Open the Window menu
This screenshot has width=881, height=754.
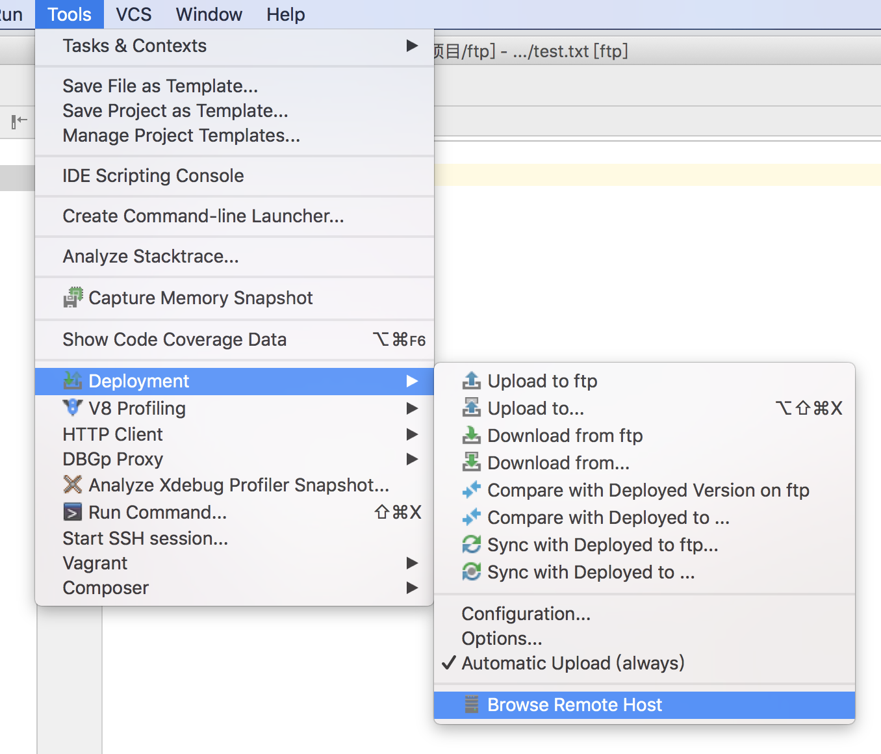tap(209, 14)
